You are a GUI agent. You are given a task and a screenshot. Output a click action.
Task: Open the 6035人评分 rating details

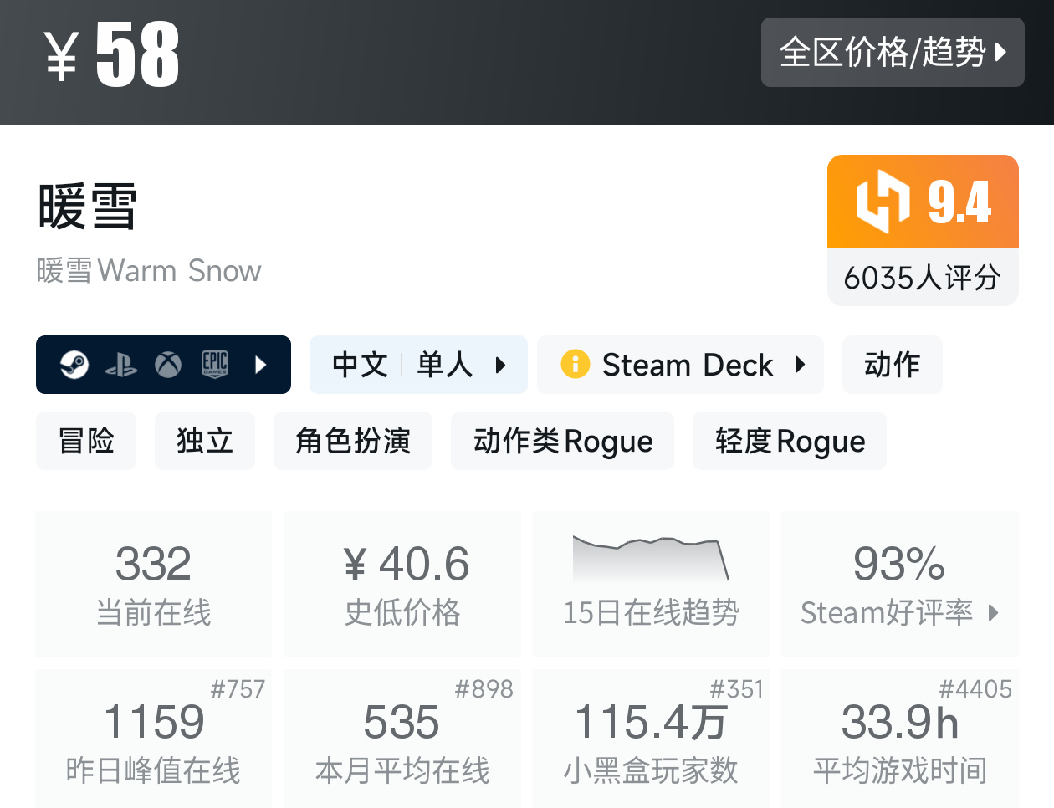pos(922,278)
